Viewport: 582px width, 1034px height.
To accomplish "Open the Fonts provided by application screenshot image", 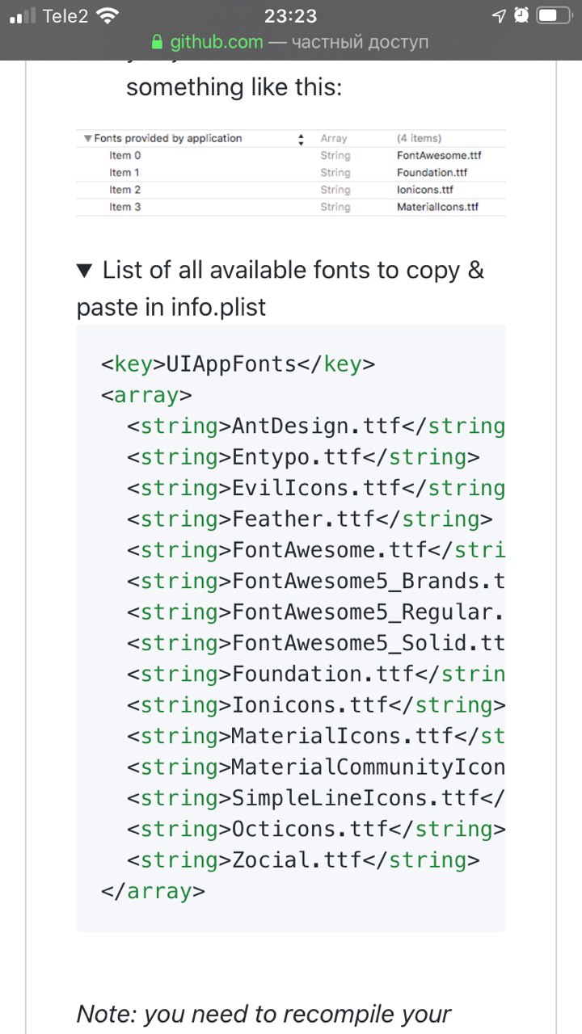I will 291,172.
